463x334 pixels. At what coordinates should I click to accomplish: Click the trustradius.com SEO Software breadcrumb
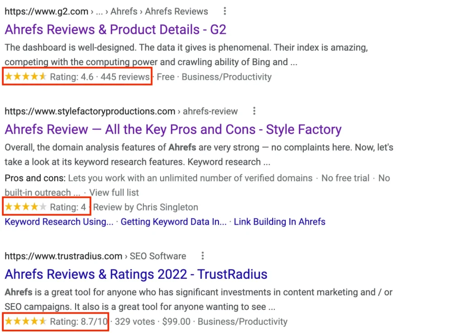95,256
